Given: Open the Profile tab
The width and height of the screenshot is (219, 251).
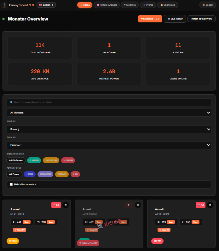Looking at the screenshot, I should click(x=148, y=5).
